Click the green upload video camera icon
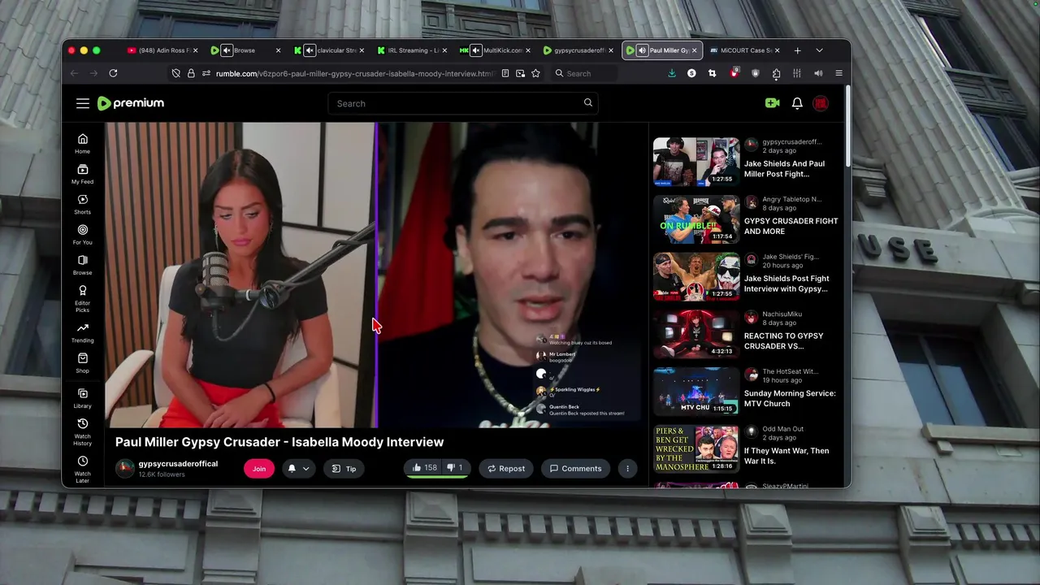Image resolution: width=1040 pixels, height=585 pixels. point(772,103)
